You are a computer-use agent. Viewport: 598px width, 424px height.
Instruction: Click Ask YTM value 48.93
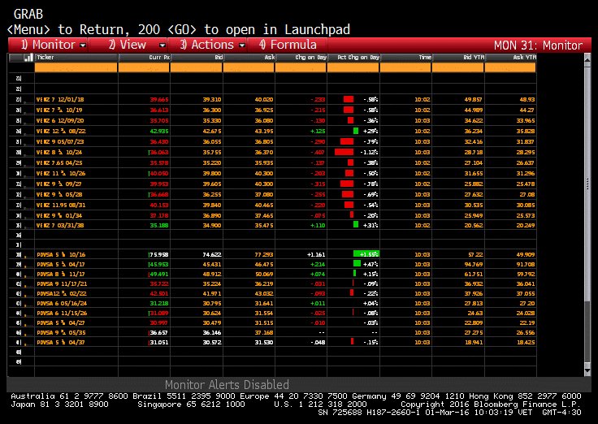click(x=527, y=100)
